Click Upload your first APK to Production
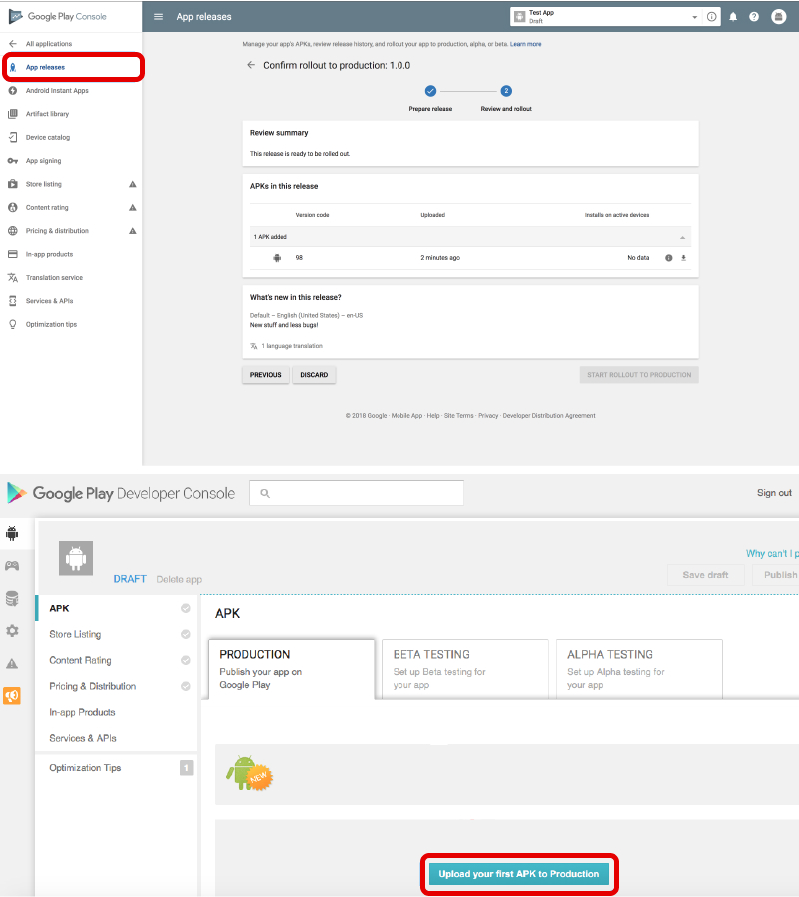 click(x=518, y=874)
